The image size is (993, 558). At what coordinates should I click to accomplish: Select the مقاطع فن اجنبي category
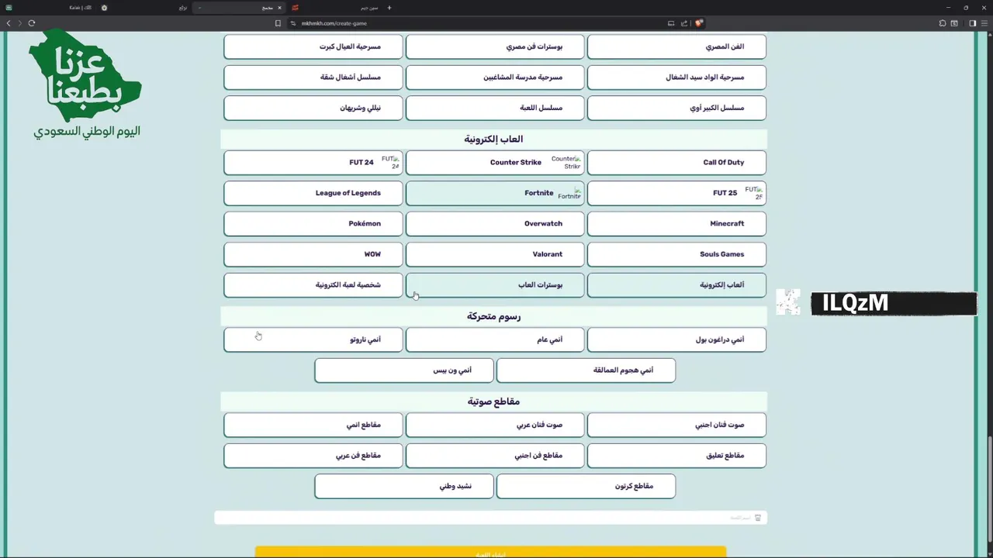pyautogui.click(x=495, y=456)
